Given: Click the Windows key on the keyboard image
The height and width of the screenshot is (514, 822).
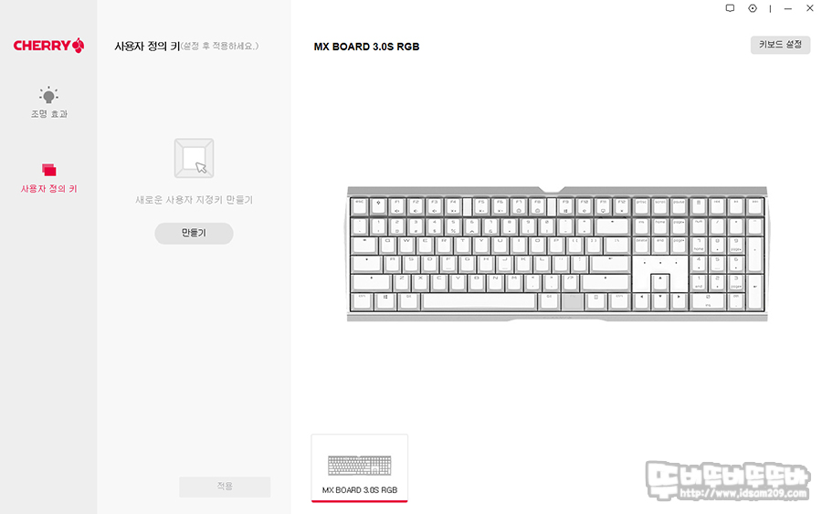Looking at the screenshot, I should coord(385,301).
